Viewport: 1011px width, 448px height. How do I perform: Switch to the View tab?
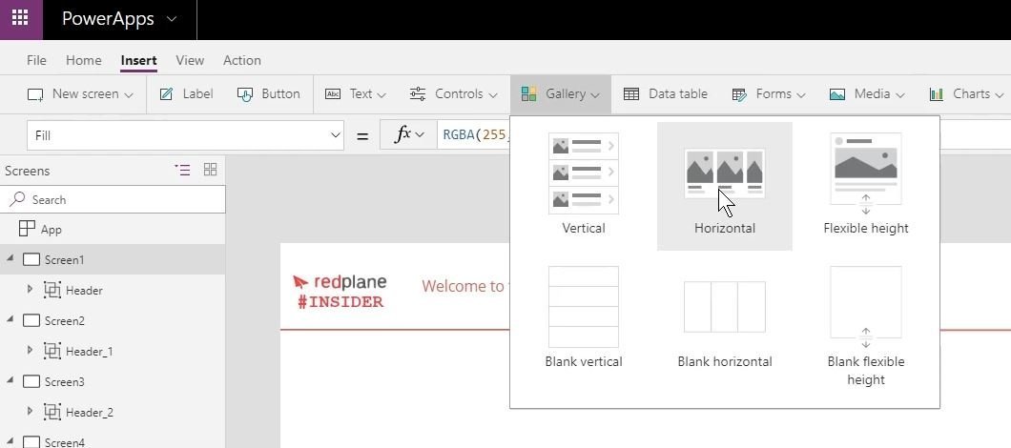tap(190, 60)
